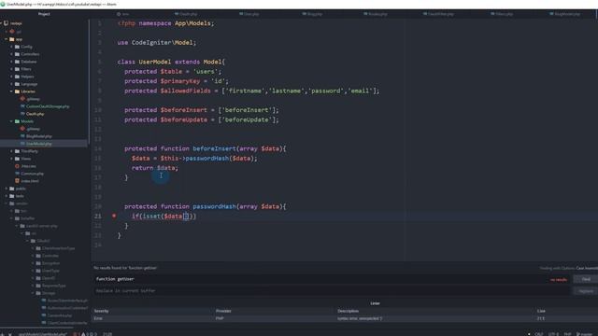Image resolution: width=598 pixels, height=336 pixels.
Task: Expand the public folder arrow
Action: tap(7, 189)
